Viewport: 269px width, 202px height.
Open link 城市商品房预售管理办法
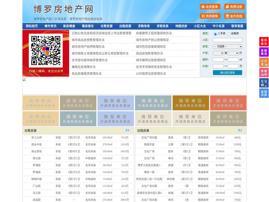pos(88,40)
